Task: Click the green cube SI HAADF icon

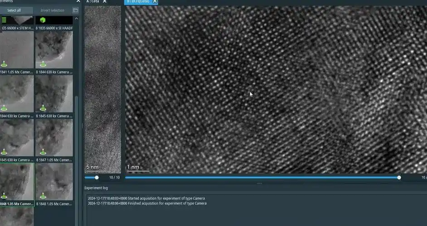Action: pyautogui.click(x=43, y=20)
